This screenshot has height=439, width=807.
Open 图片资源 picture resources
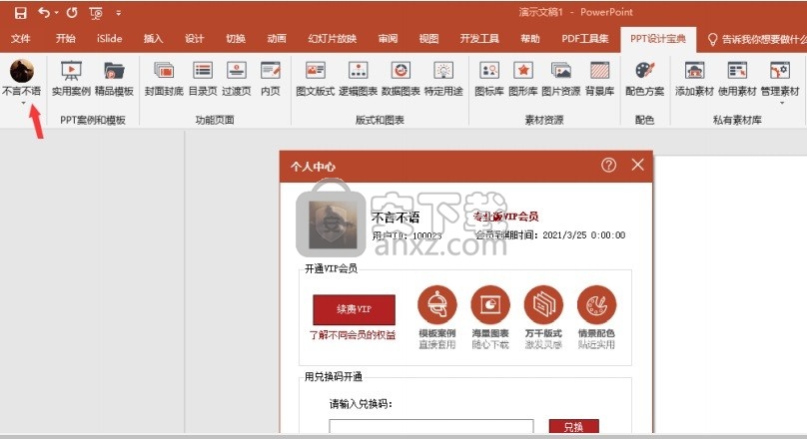point(561,79)
